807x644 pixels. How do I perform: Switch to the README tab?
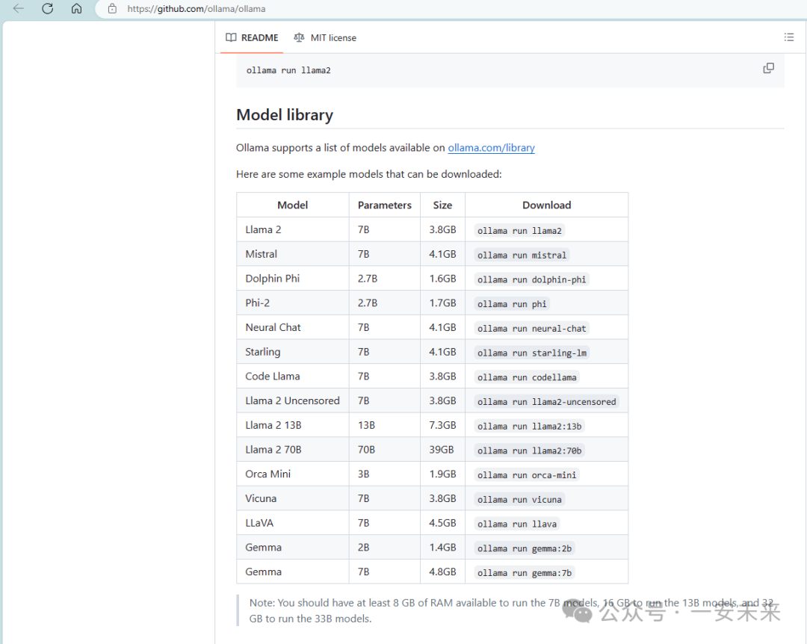point(253,37)
